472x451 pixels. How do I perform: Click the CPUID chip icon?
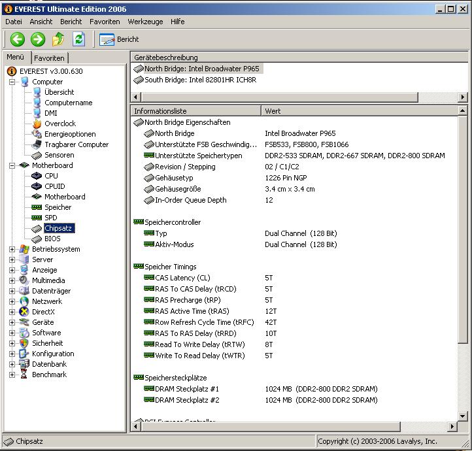click(37, 186)
